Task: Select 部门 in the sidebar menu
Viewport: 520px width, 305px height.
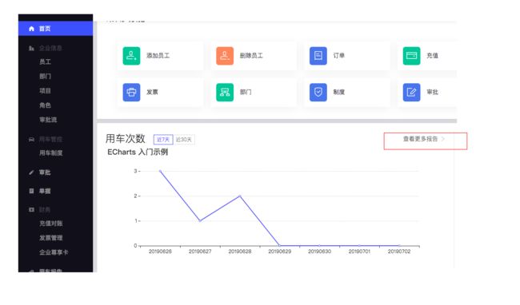Action: (x=45, y=77)
